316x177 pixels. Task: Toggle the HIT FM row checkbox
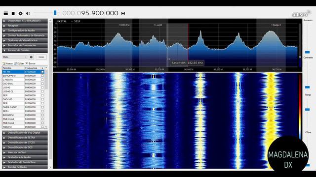pos(42,72)
